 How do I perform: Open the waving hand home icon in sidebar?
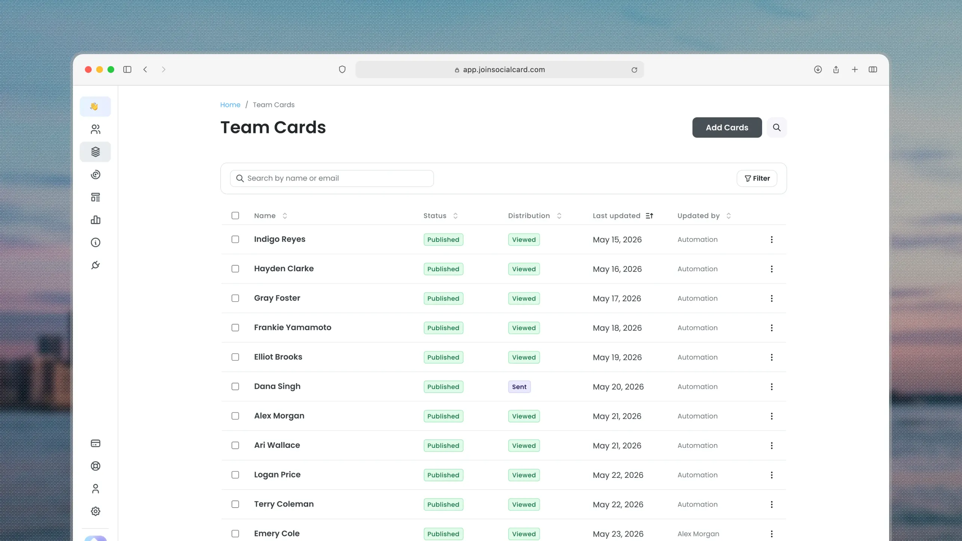(95, 107)
